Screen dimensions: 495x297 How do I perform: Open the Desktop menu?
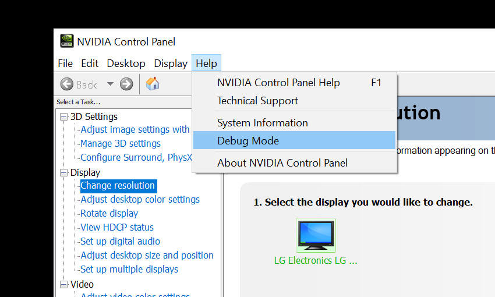[126, 63]
